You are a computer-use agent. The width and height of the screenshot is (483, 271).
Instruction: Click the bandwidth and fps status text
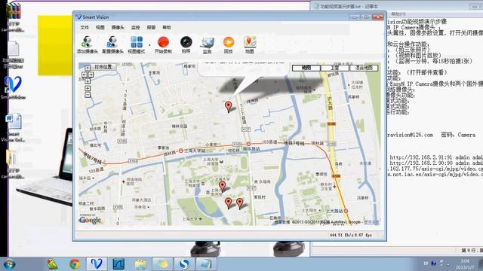(x=350, y=235)
